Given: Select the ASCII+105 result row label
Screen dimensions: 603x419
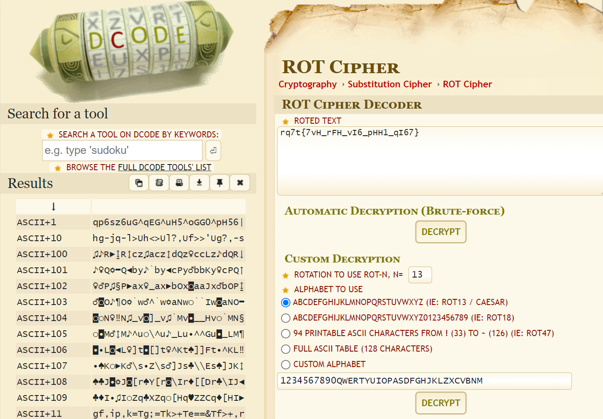Looking at the screenshot, I should tap(42, 334).
